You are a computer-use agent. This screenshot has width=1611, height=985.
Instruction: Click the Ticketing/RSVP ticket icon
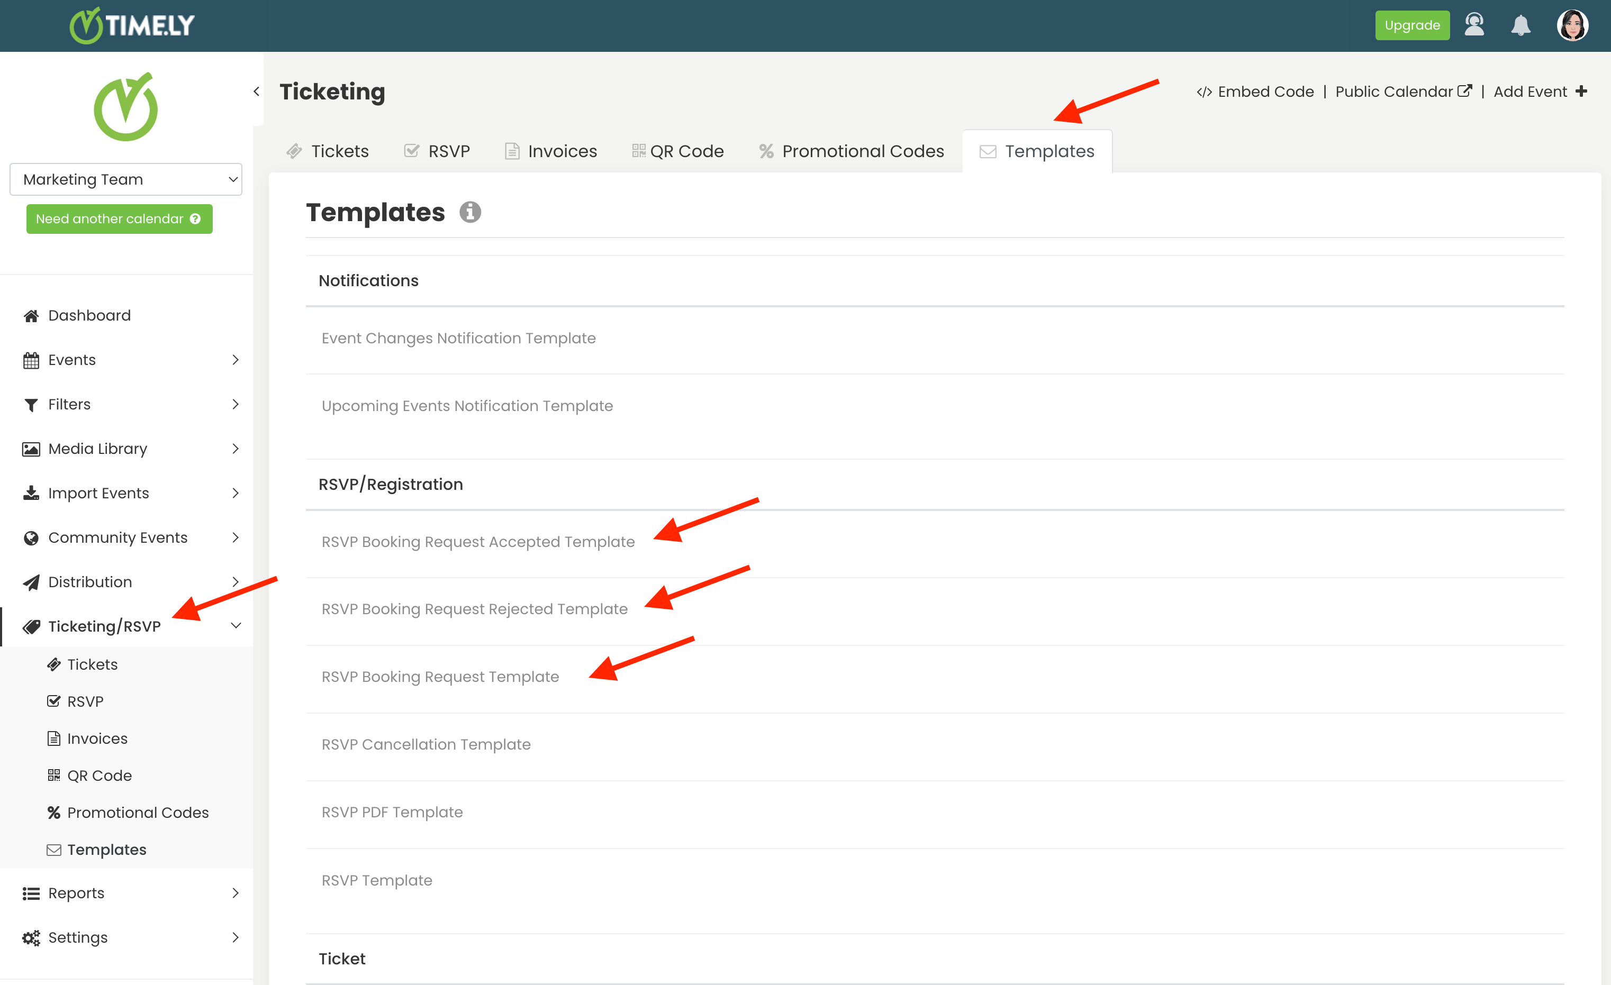31,627
